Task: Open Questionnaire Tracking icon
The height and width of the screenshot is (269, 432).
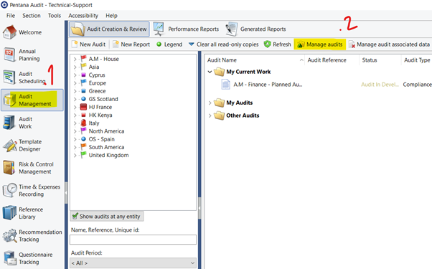Action: (9, 258)
